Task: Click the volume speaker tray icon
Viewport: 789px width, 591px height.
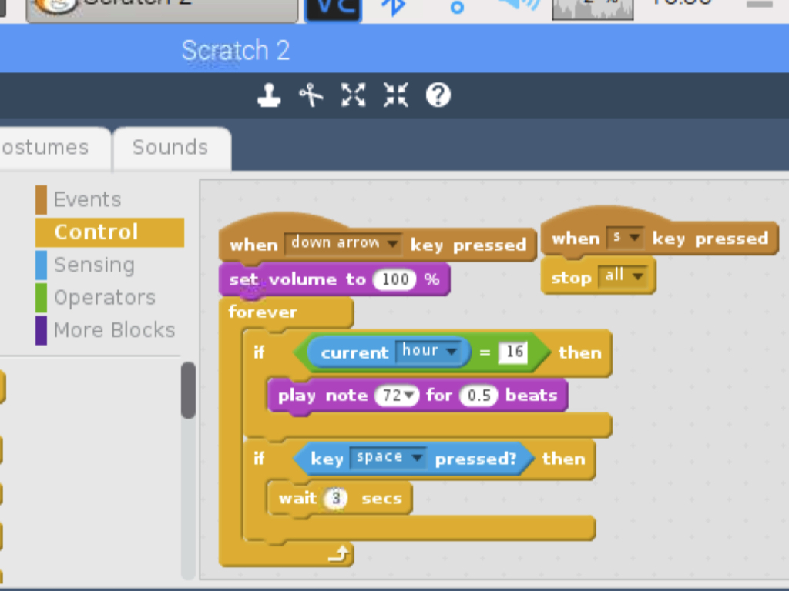Action: click(519, 6)
